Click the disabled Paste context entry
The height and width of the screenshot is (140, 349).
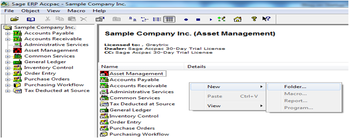click(x=228, y=96)
